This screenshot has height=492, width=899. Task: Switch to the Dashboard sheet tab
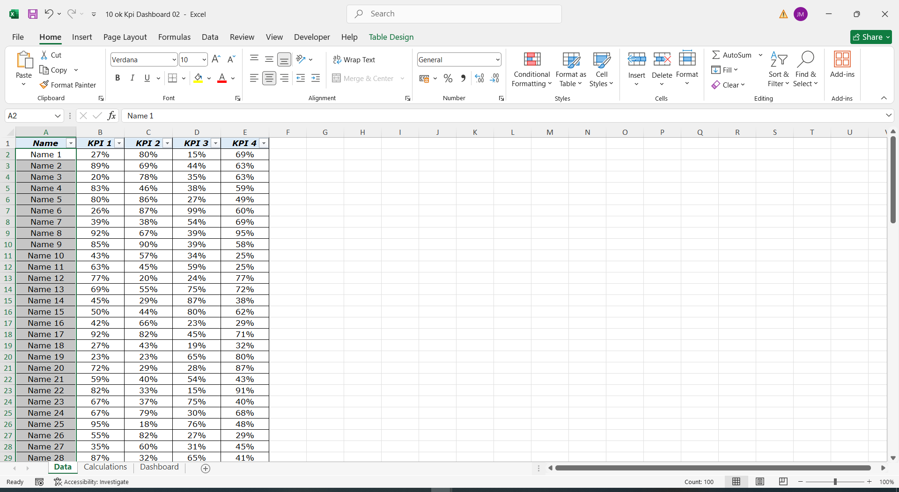click(159, 467)
